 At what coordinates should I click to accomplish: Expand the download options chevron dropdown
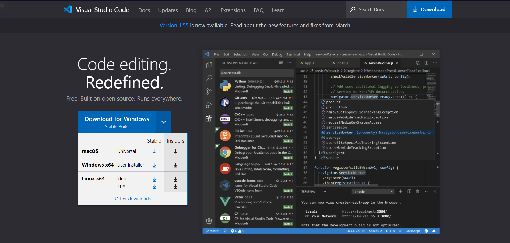164,122
